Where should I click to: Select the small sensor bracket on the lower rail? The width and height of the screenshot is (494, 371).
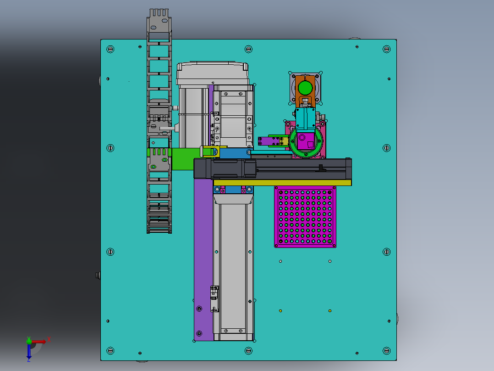[214, 299]
